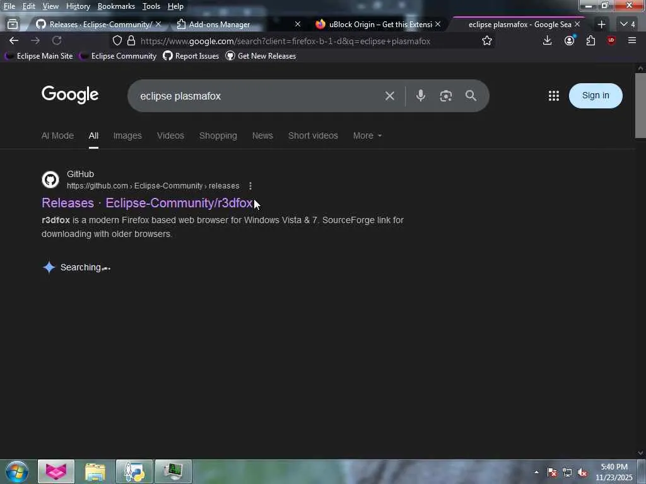Image resolution: width=646 pixels, height=484 pixels.
Task: Open the Edit menu
Action: (x=28, y=6)
